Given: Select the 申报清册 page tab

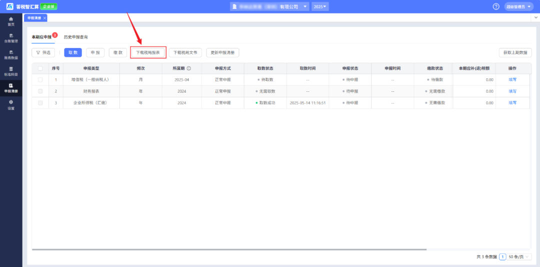Looking at the screenshot, I should point(35,18).
